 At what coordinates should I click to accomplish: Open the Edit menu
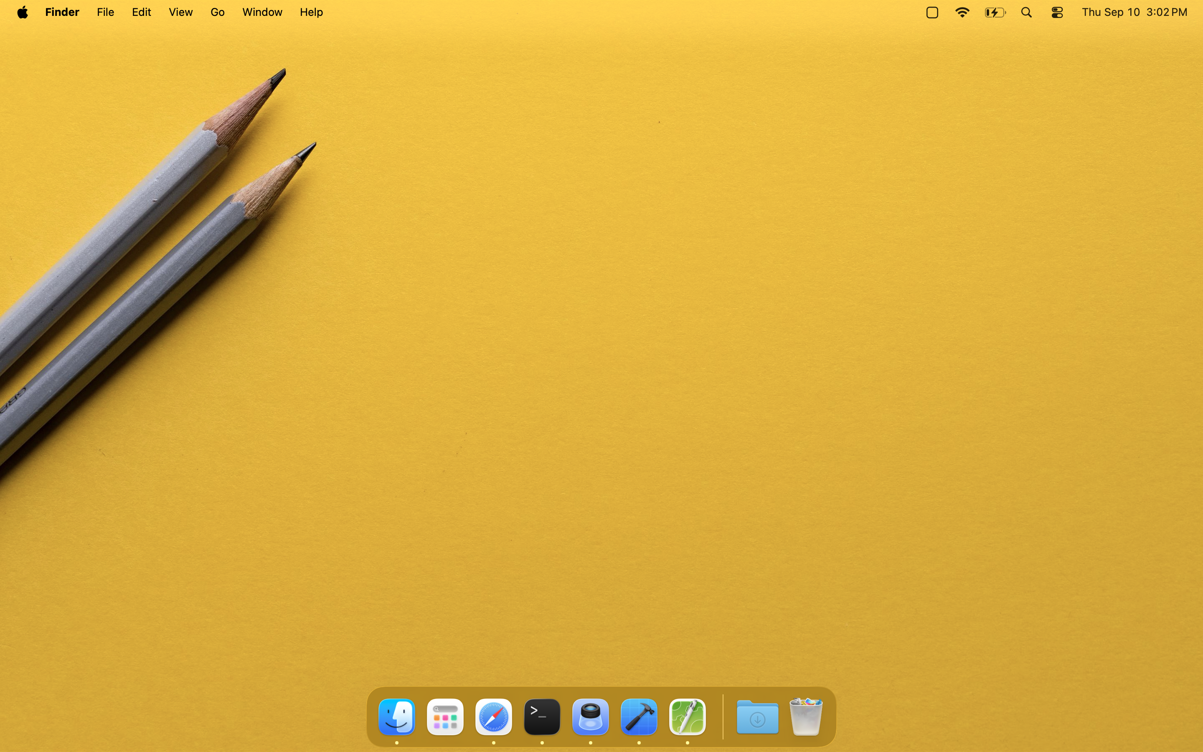pyautogui.click(x=141, y=12)
